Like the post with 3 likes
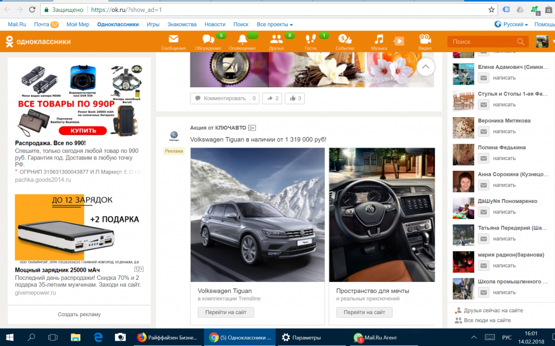 click(295, 98)
